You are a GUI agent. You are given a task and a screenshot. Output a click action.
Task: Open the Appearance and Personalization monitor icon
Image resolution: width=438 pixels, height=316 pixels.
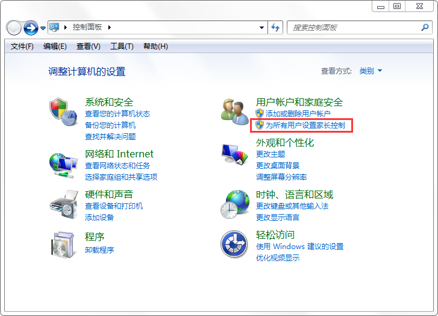234,155
